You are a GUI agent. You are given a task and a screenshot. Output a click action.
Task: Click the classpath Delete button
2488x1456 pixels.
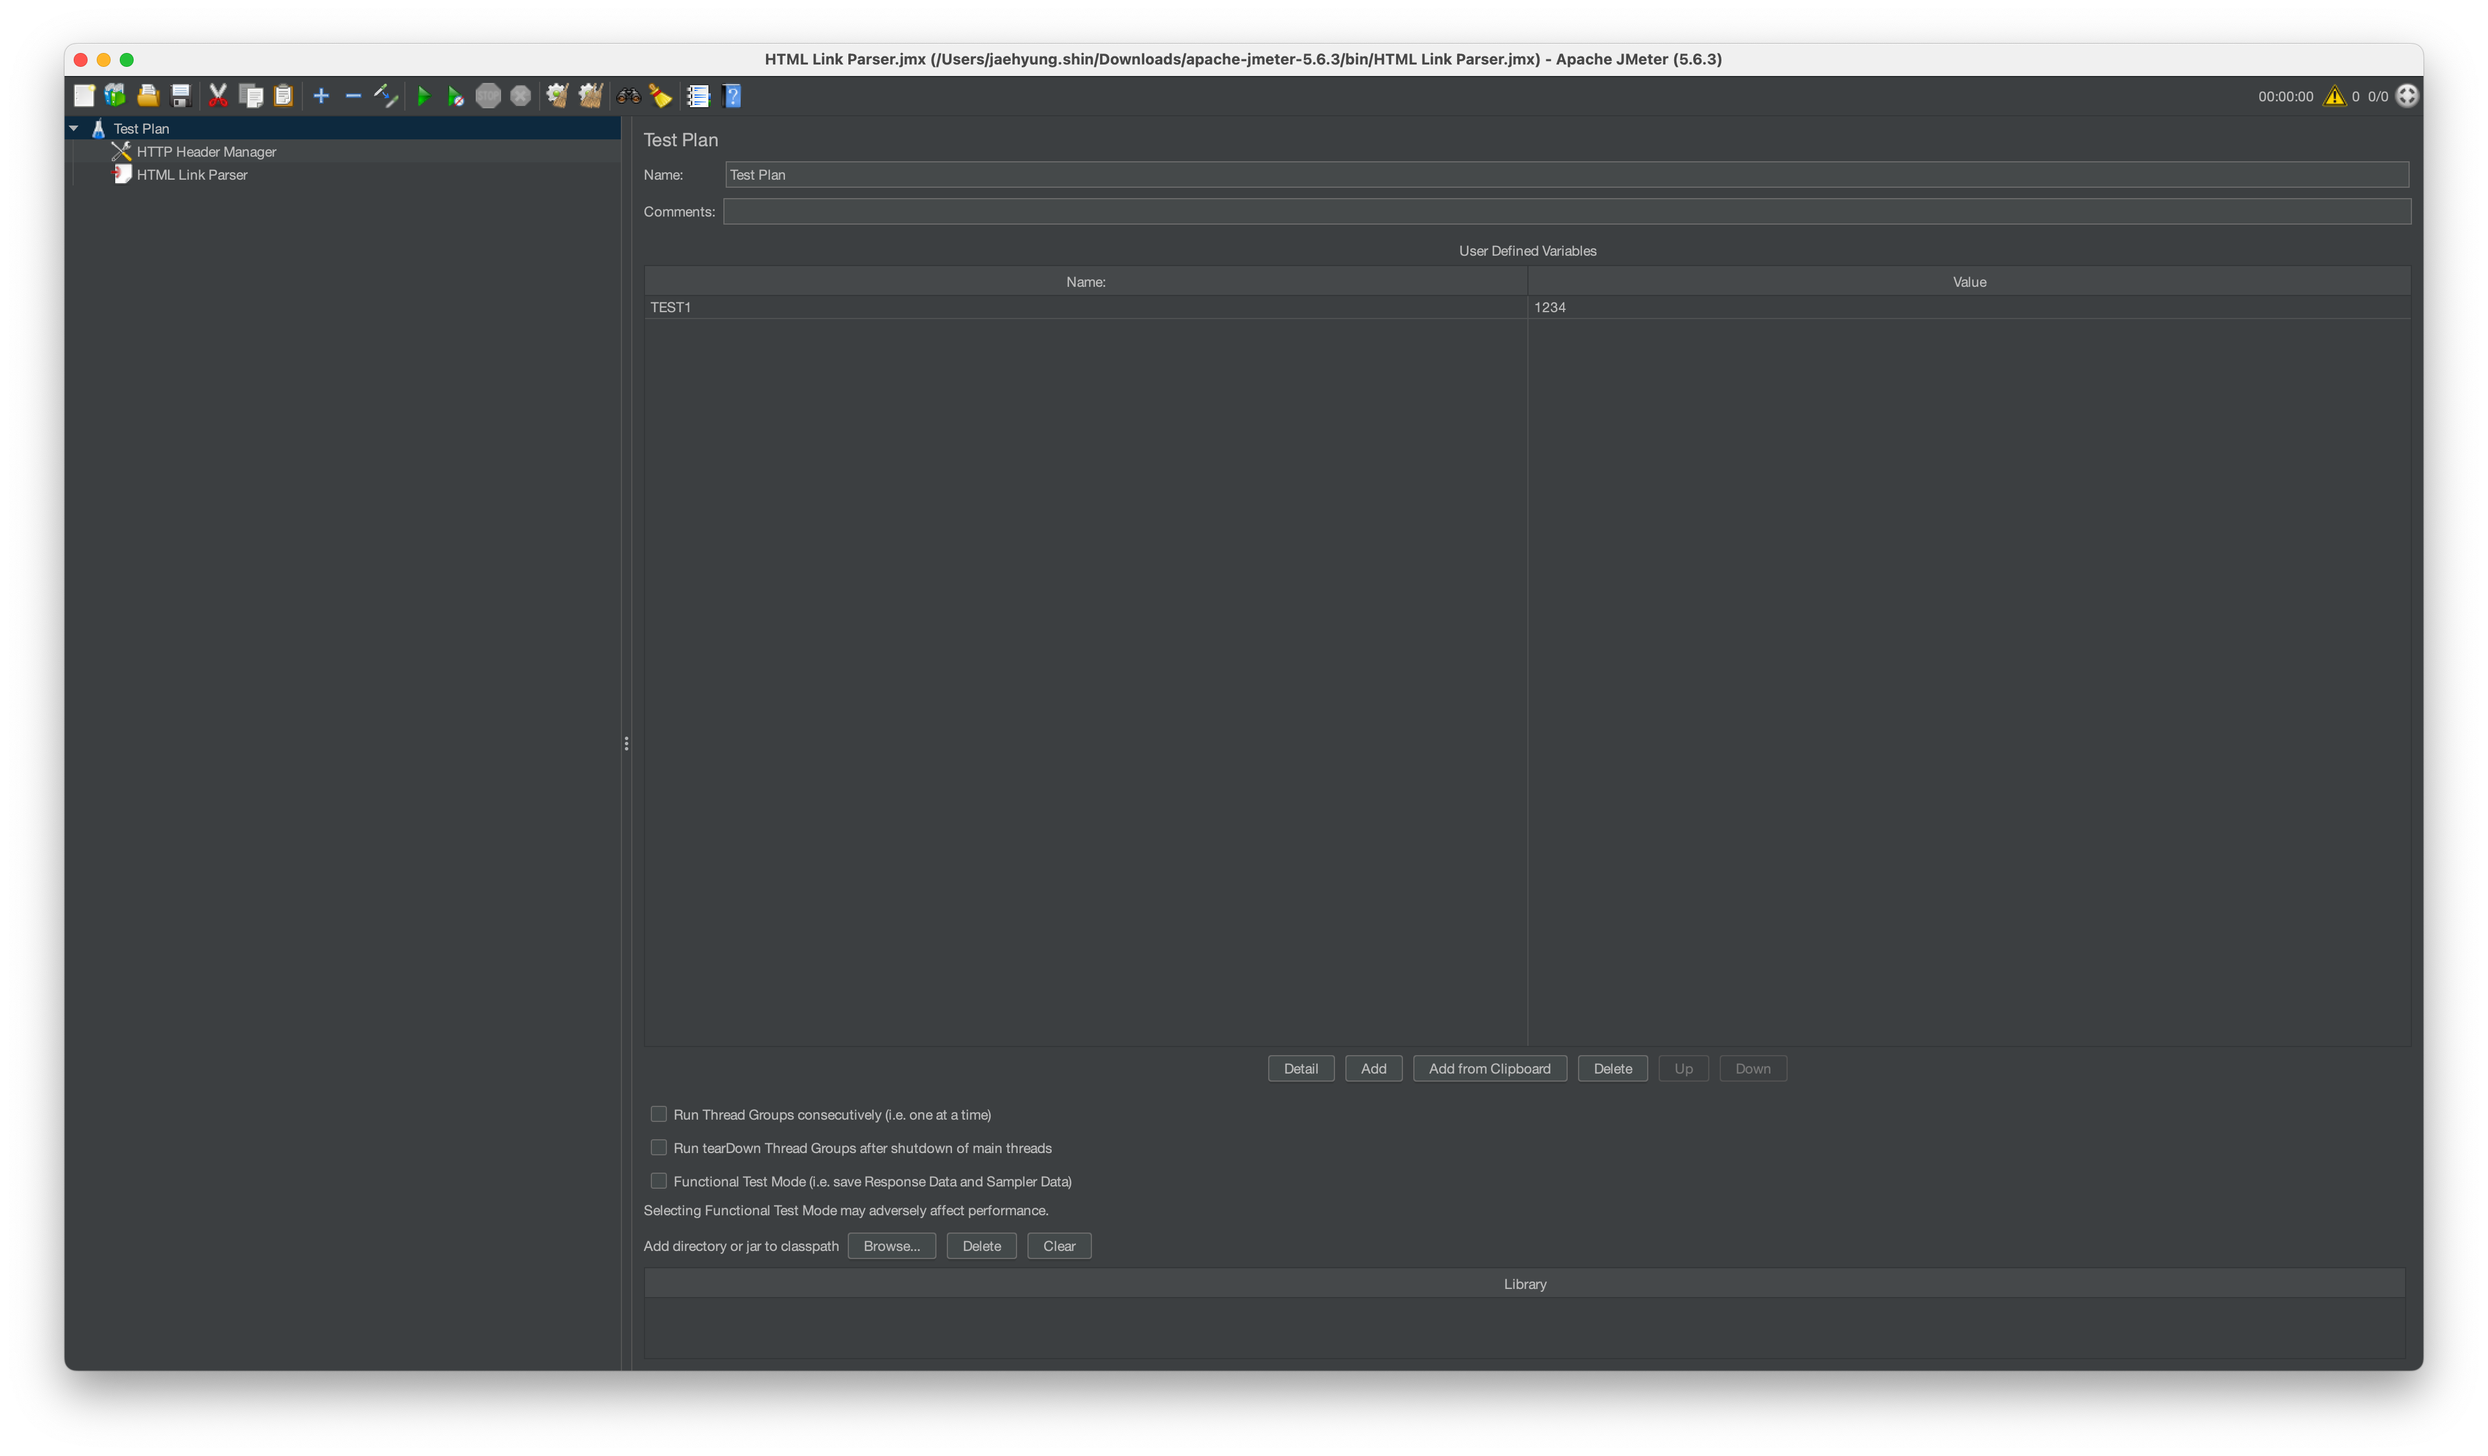coord(980,1246)
